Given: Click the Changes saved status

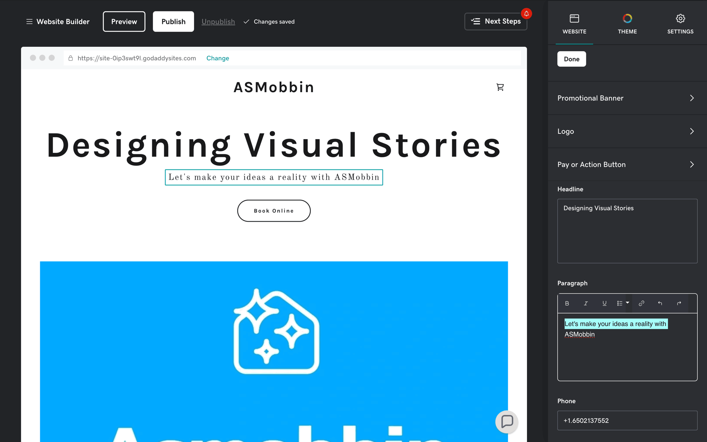Looking at the screenshot, I should (269, 22).
